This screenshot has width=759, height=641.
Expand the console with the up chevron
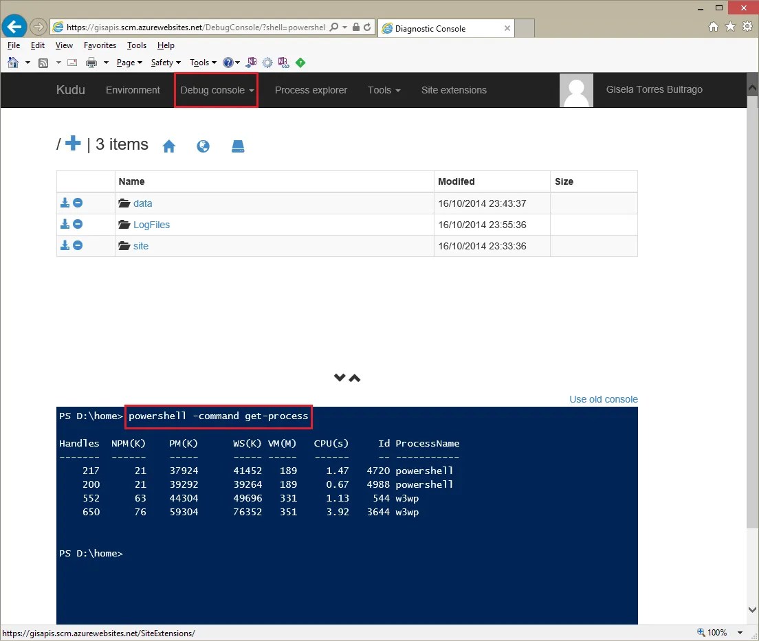pyautogui.click(x=355, y=378)
